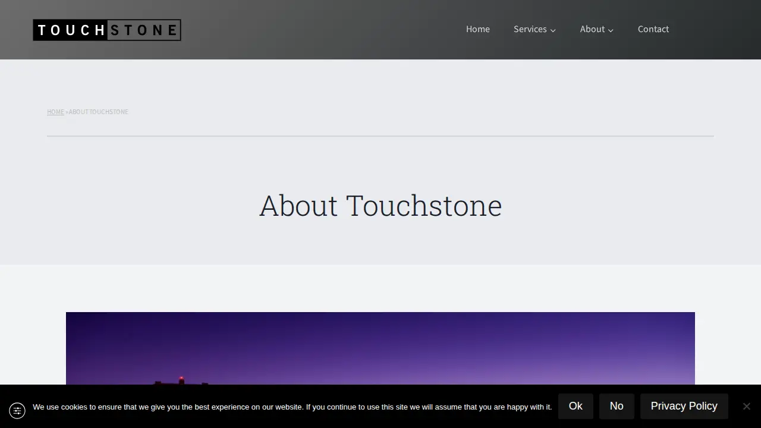Open cookie settings icon in banner
Screen dimensions: 761x428
[17, 411]
